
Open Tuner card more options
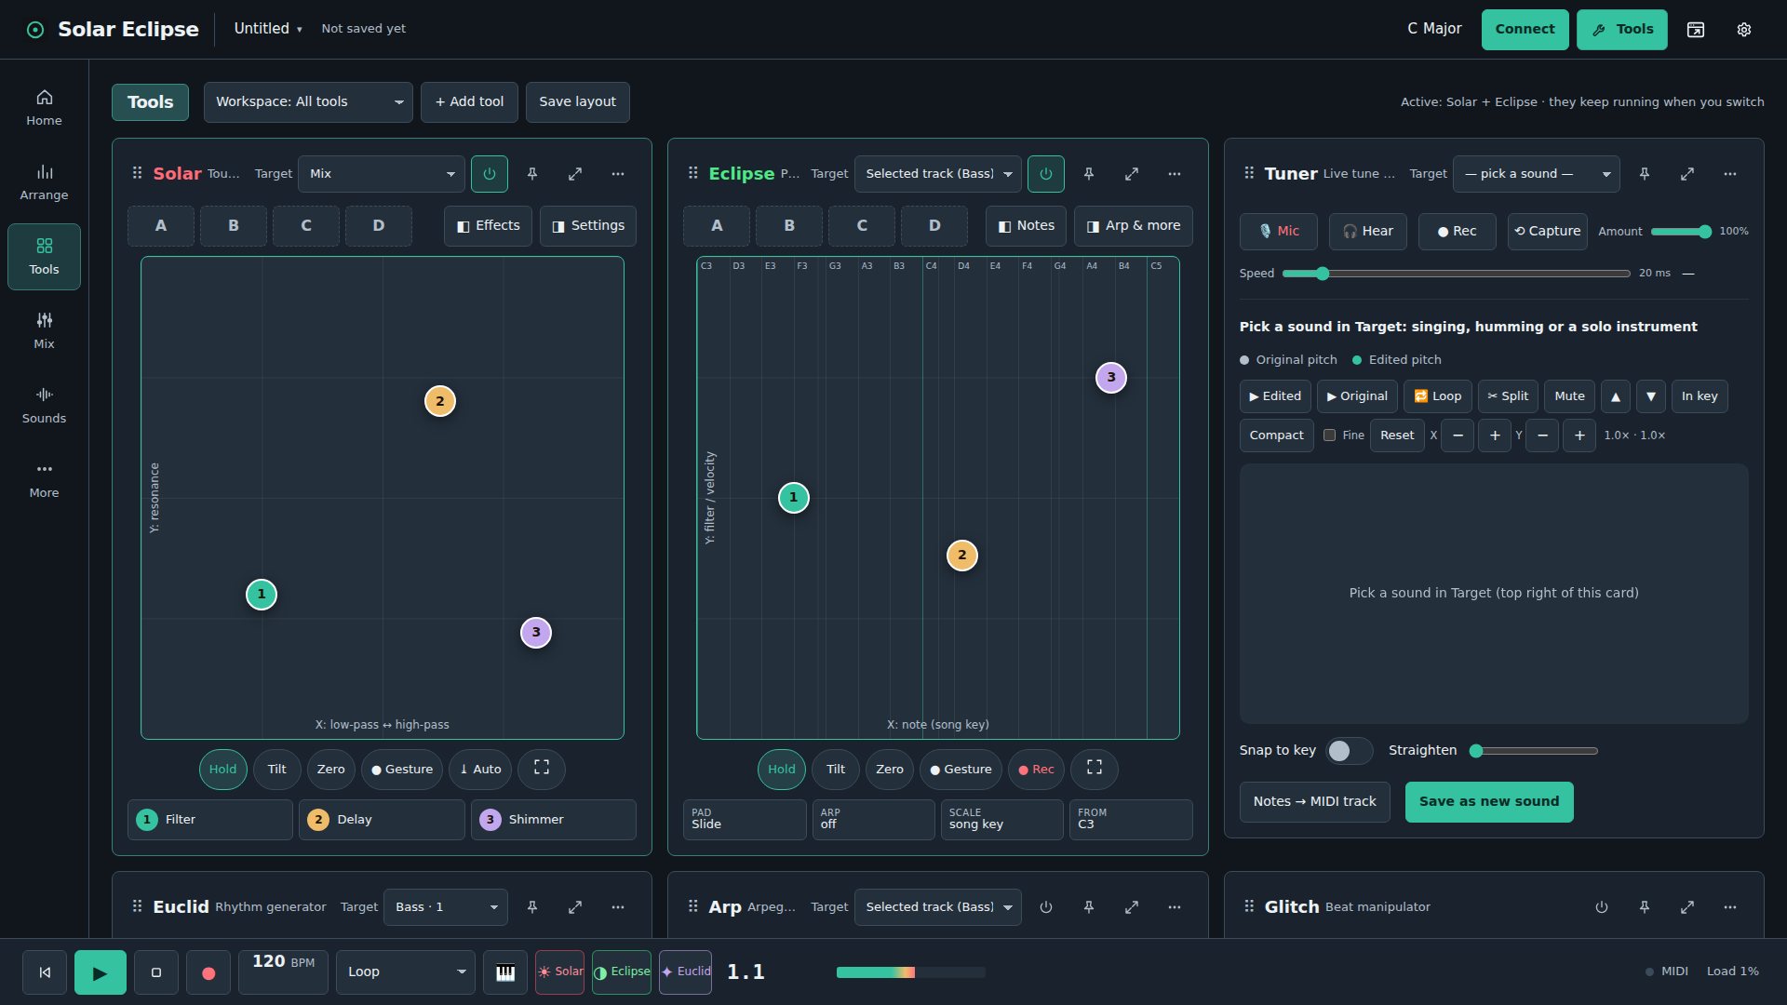tap(1730, 174)
